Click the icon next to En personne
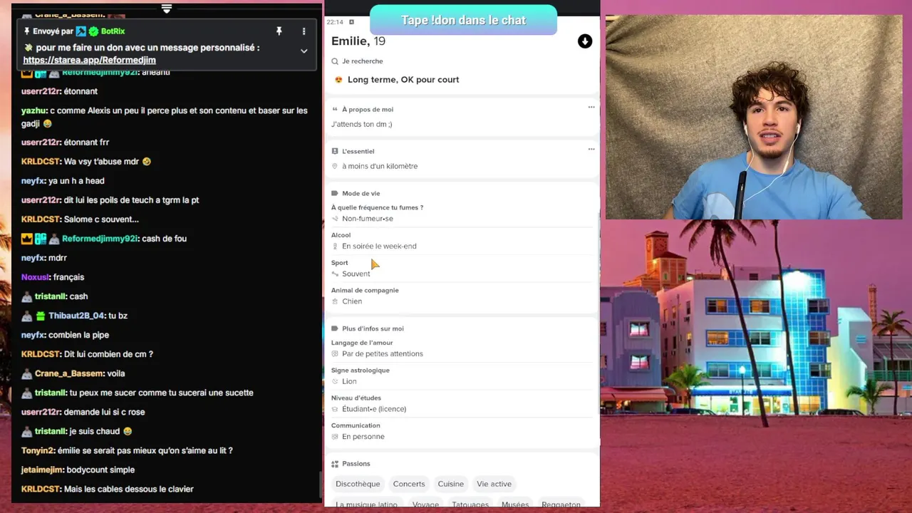912x513 pixels. click(335, 437)
